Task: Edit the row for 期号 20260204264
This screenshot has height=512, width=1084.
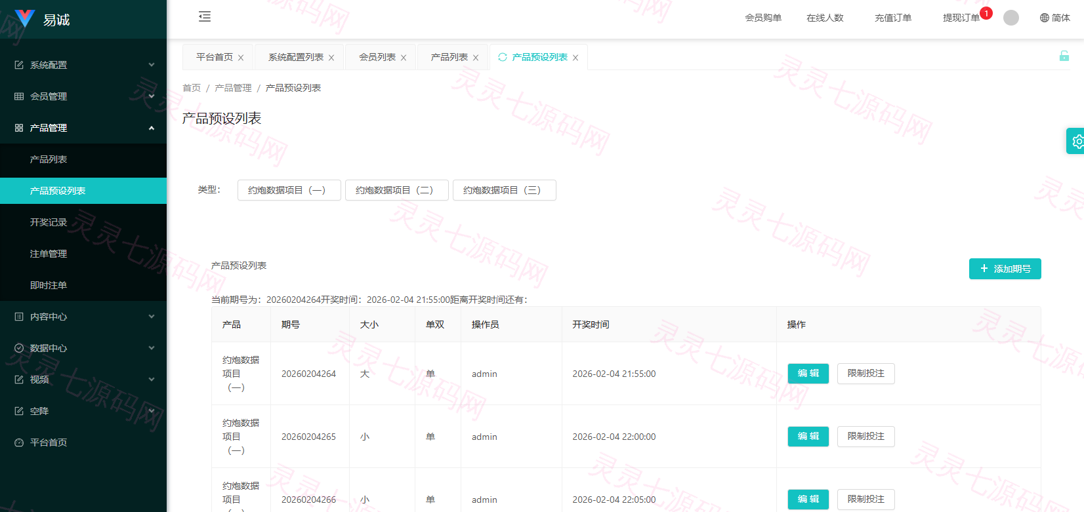Action: 808,374
